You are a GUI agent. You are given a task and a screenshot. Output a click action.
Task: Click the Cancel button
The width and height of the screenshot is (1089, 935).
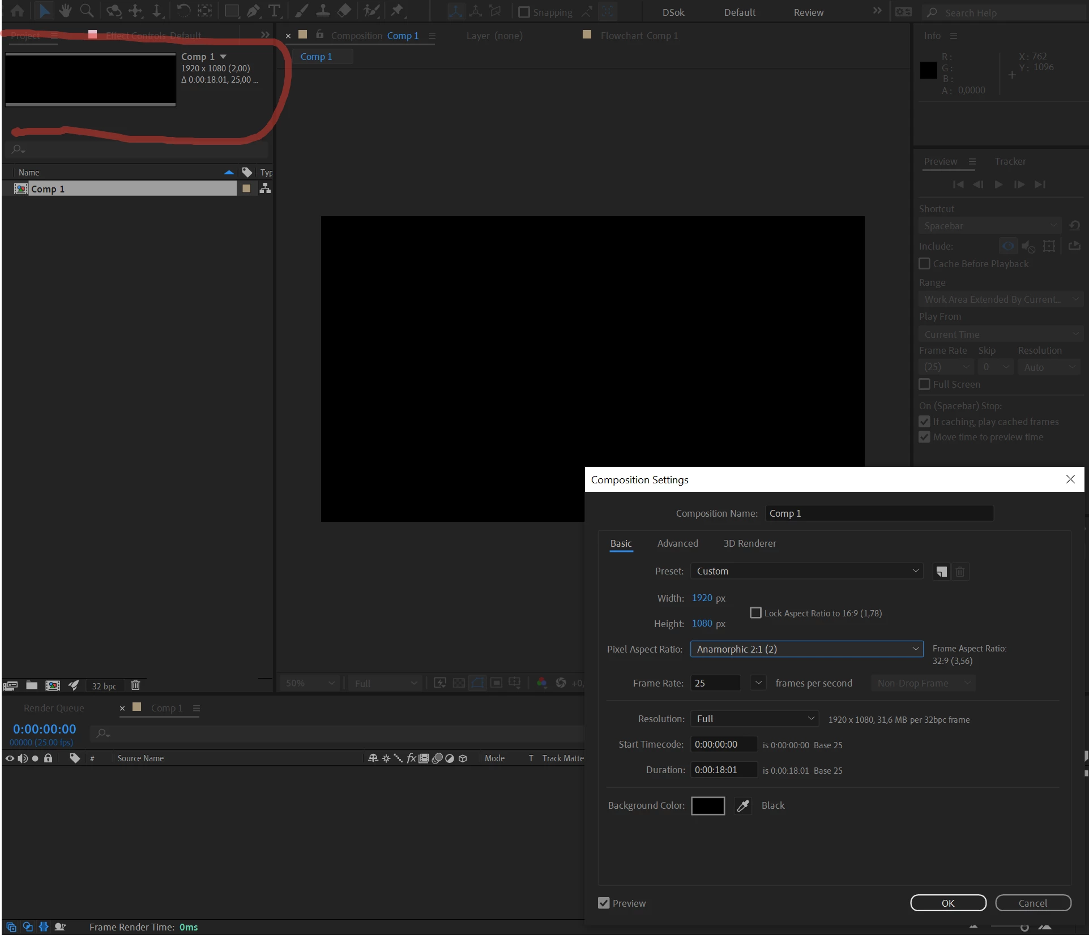1032,903
